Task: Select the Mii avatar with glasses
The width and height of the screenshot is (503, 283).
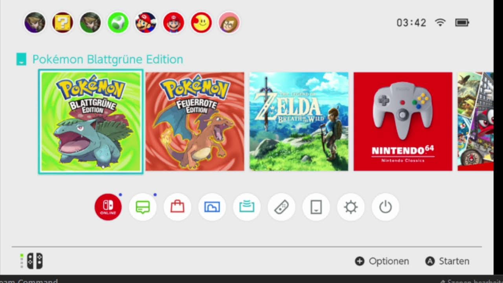Action: 229,22
